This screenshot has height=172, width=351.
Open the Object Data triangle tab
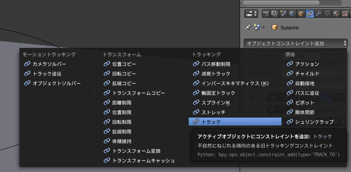[327, 14]
